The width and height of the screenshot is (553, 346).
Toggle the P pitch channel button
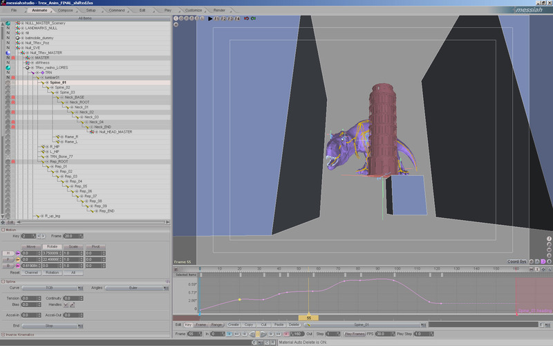(x=8, y=259)
